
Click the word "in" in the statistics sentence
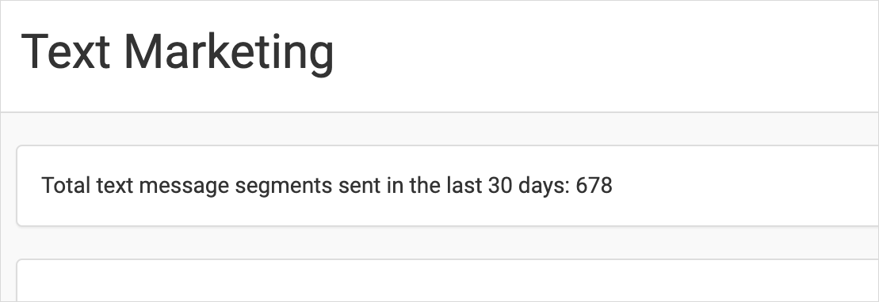[396, 186]
